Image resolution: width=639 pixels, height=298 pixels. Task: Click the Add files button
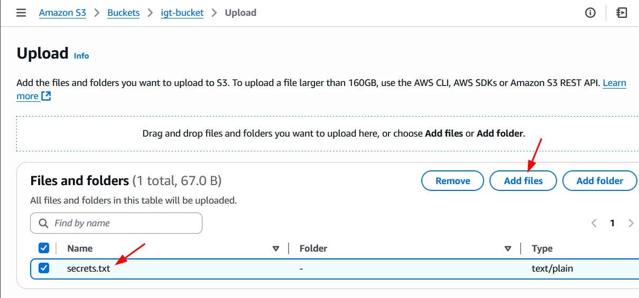click(x=523, y=181)
